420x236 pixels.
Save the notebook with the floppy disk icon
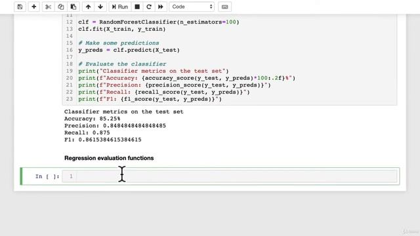[x=20, y=7]
